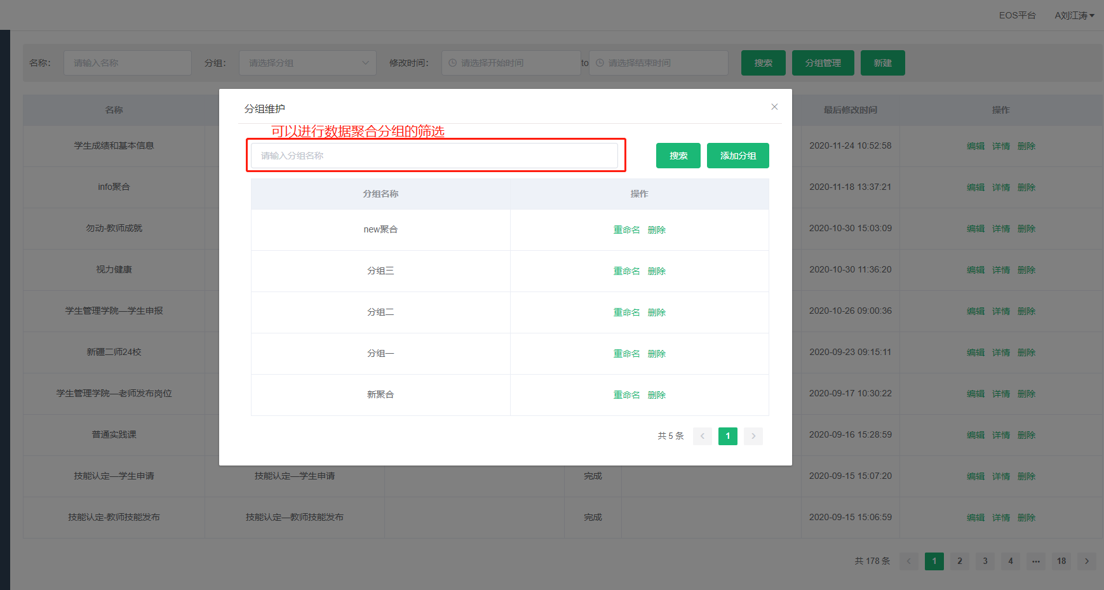Click the 名称 column header in the main table
The image size is (1104, 590).
tap(114, 110)
